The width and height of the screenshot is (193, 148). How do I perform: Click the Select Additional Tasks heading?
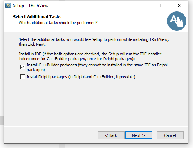[37, 17]
